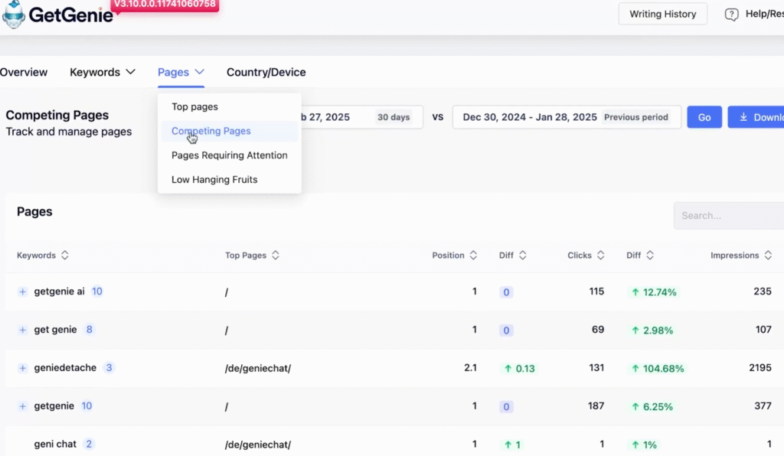The width and height of the screenshot is (784, 456).
Task: Click the version badge V3.10.0.0
Action: [x=165, y=5]
